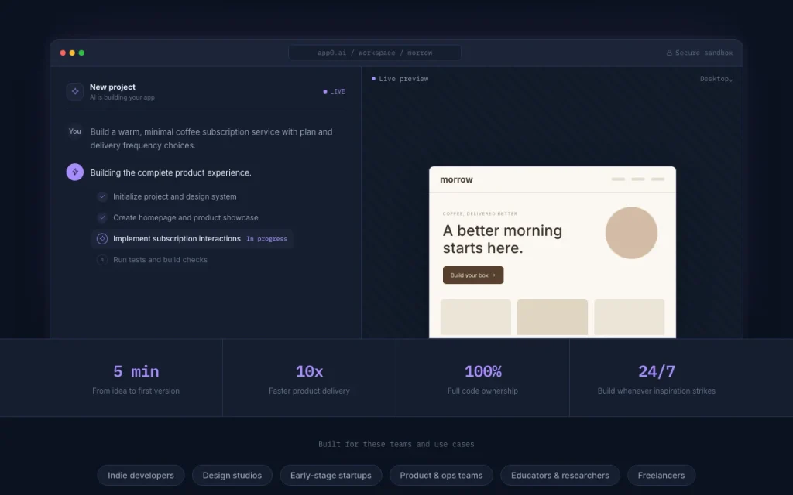Click first nav placeholder in morrow header
The image size is (793, 495).
pos(618,179)
